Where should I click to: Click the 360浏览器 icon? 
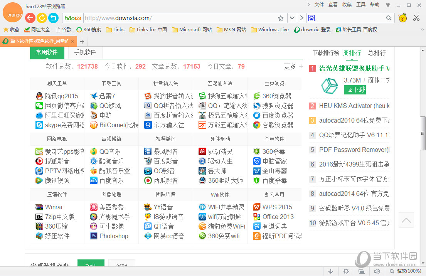257,96
